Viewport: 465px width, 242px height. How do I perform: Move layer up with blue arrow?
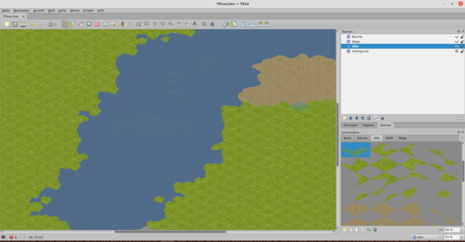[351, 118]
